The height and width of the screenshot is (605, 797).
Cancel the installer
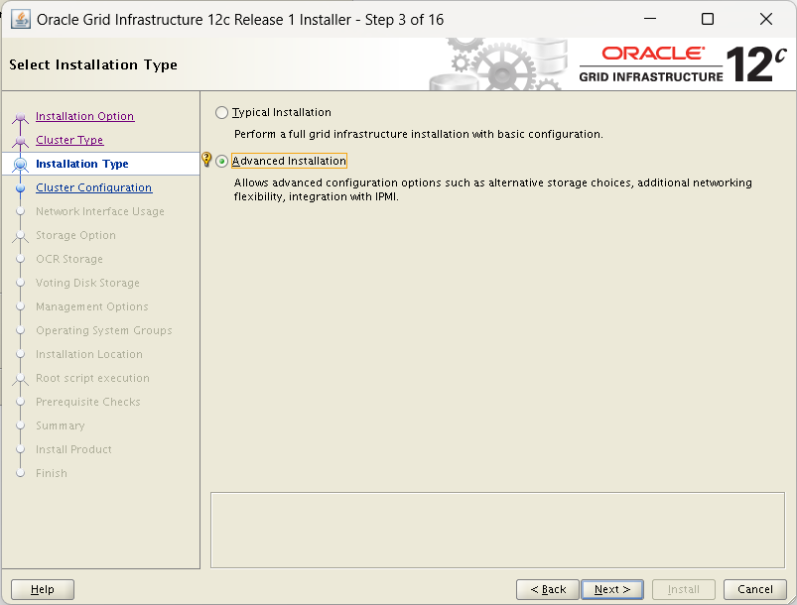(754, 589)
